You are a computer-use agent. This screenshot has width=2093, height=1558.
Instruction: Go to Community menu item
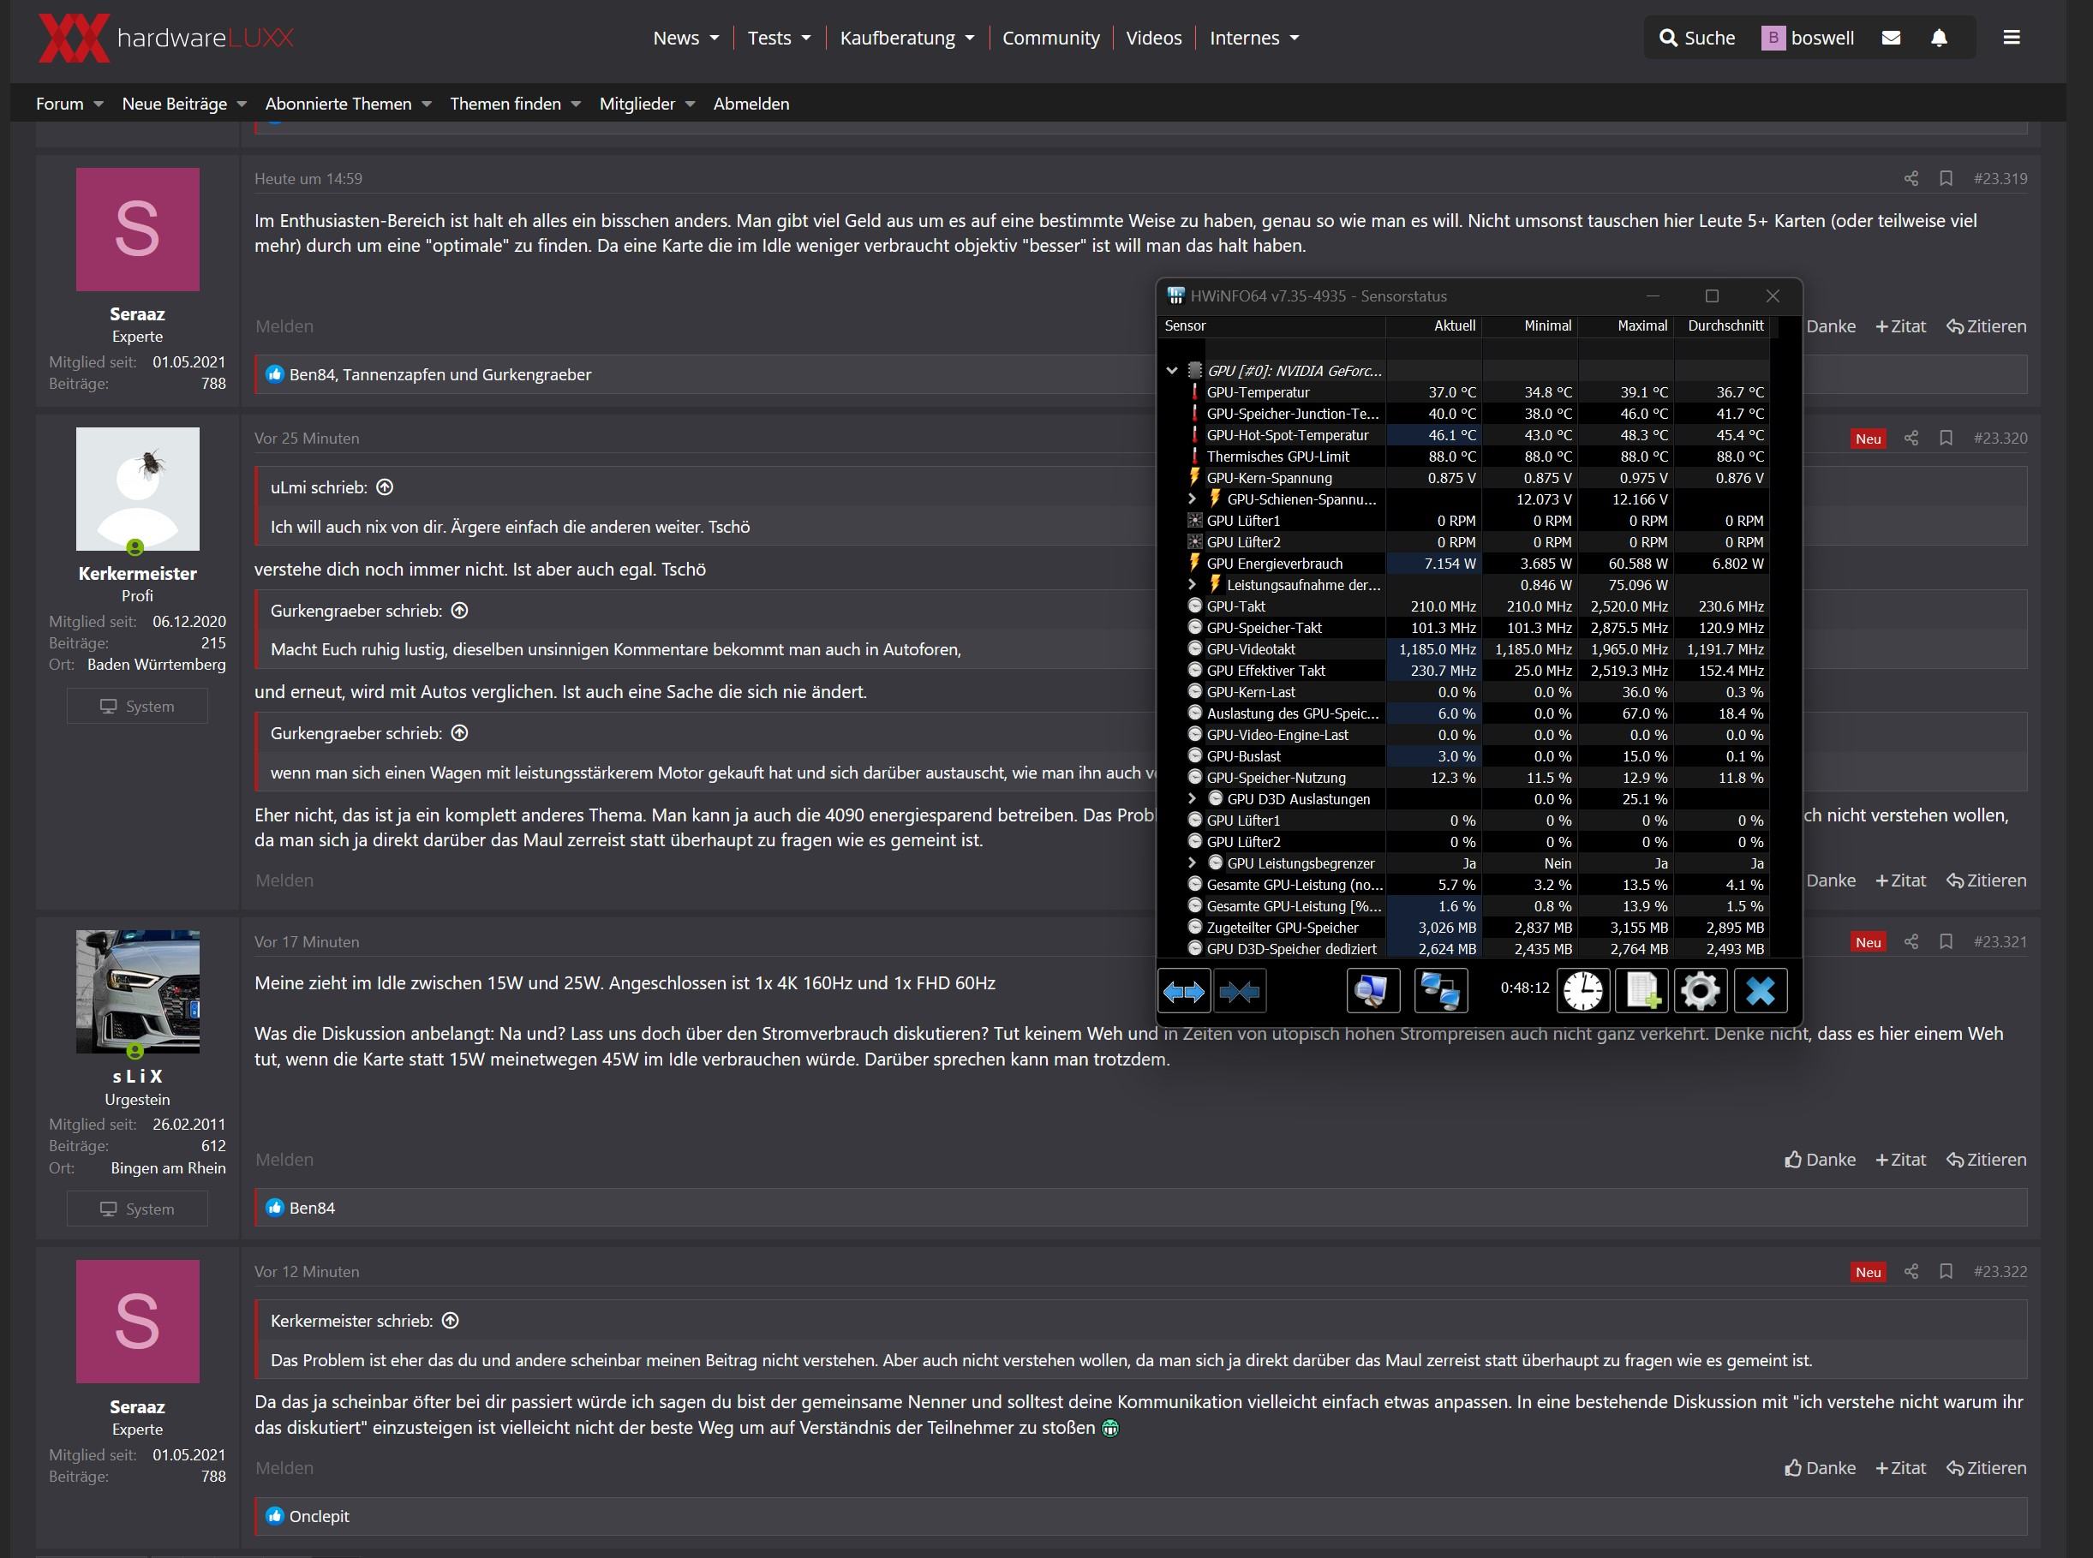click(1050, 38)
